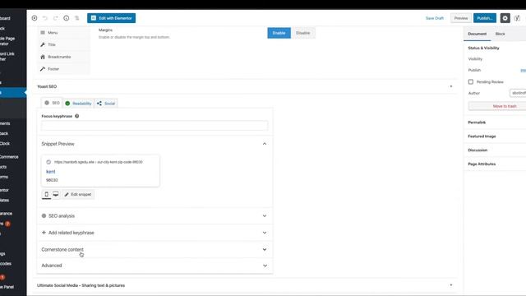526x296 pixels.
Task: Click the Focus keyphrase input field
Action: tap(155, 126)
